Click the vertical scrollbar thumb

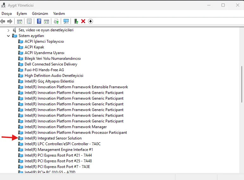tap(242, 84)
